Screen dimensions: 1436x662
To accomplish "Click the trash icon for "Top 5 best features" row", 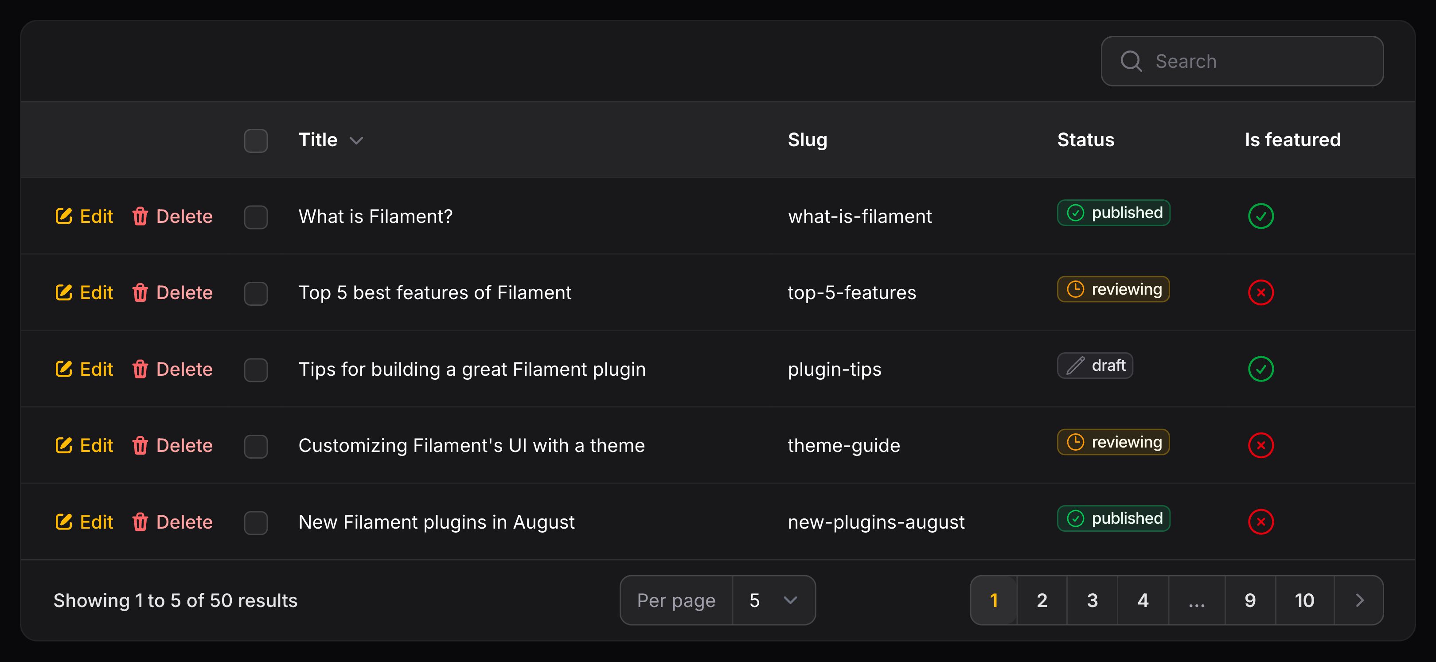I will pyautogui.click(x=140, y=292).
